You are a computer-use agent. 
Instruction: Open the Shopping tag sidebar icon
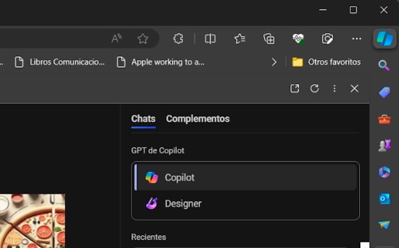[x=384, y=92]
